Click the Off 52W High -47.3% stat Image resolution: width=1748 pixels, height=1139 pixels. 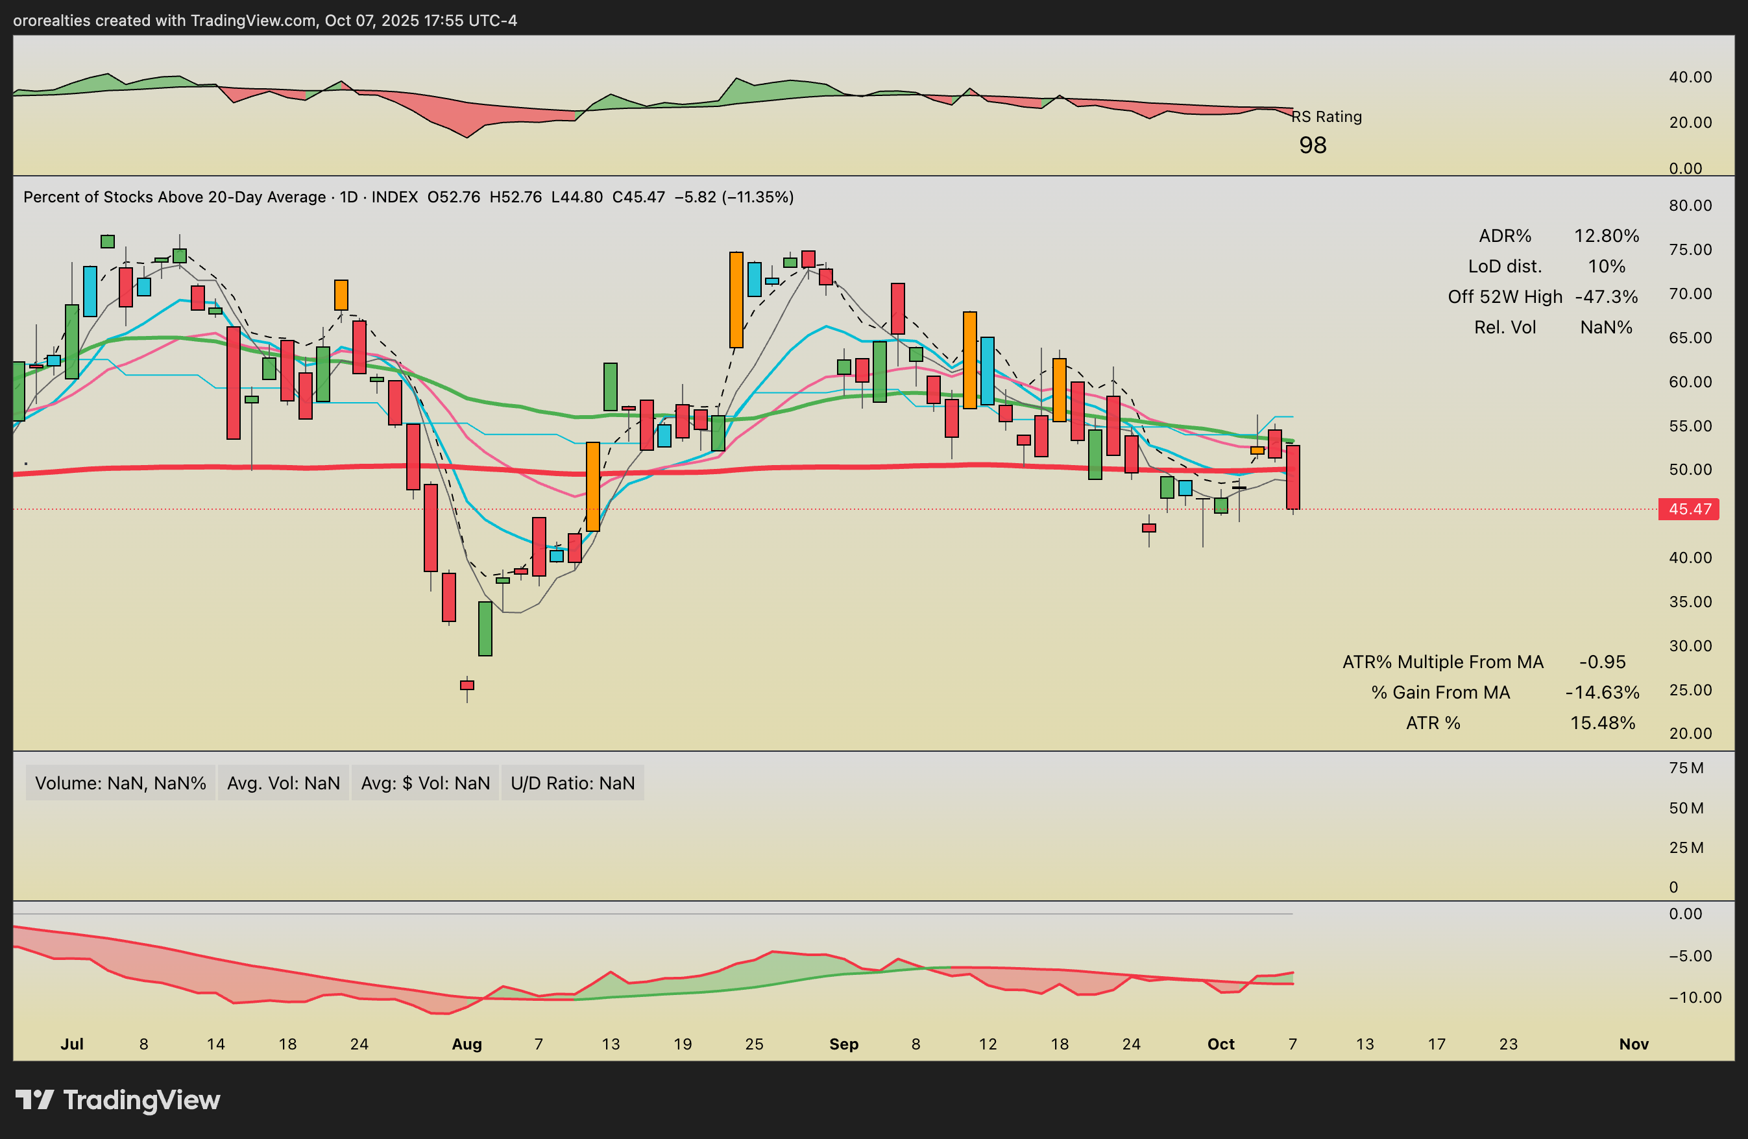[x=1542, y=296]
